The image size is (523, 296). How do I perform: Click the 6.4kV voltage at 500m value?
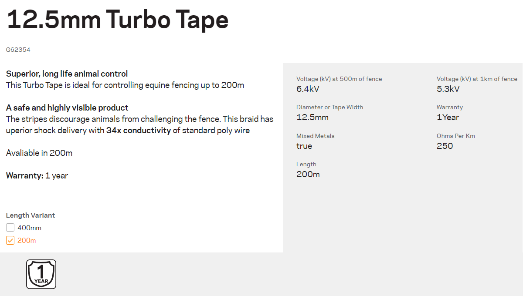tap(308, 89)
